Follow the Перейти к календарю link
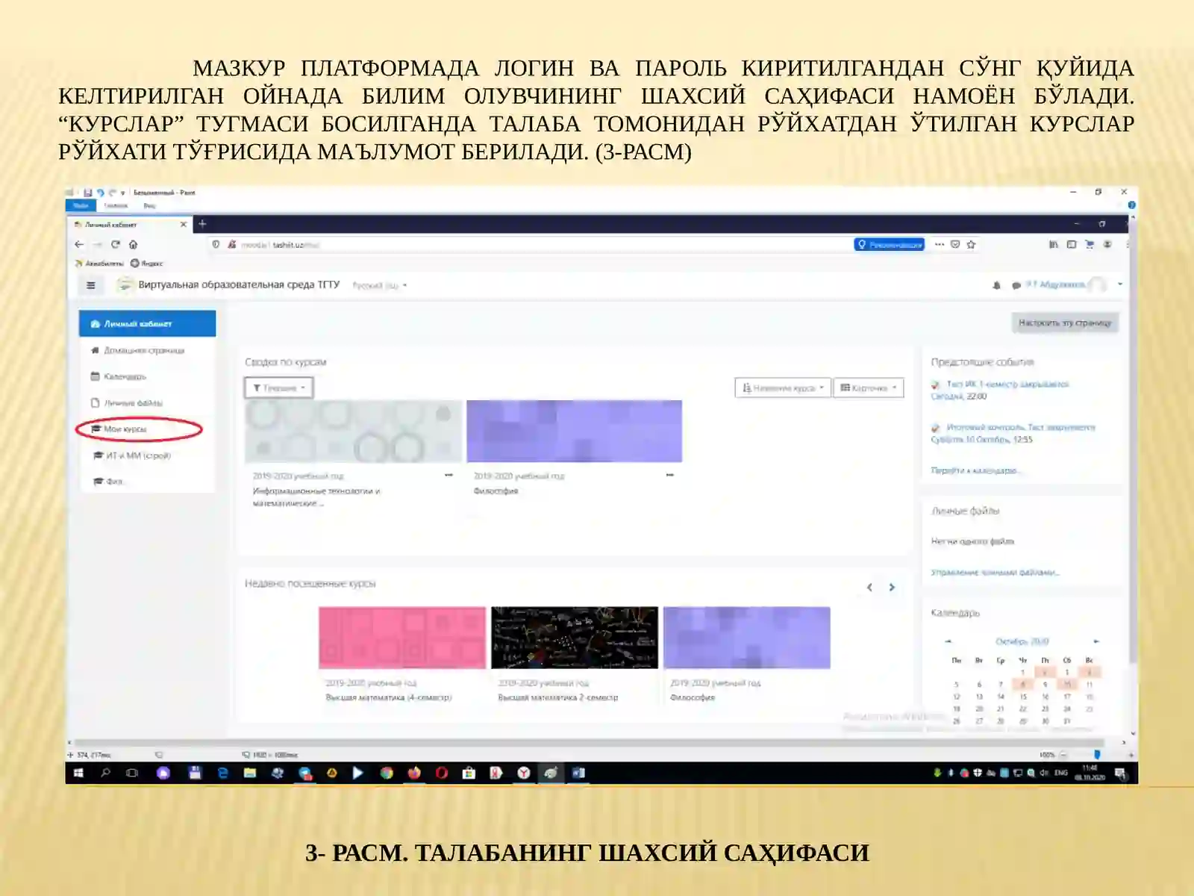This screenshot has height=896, width=1194. 975,470
